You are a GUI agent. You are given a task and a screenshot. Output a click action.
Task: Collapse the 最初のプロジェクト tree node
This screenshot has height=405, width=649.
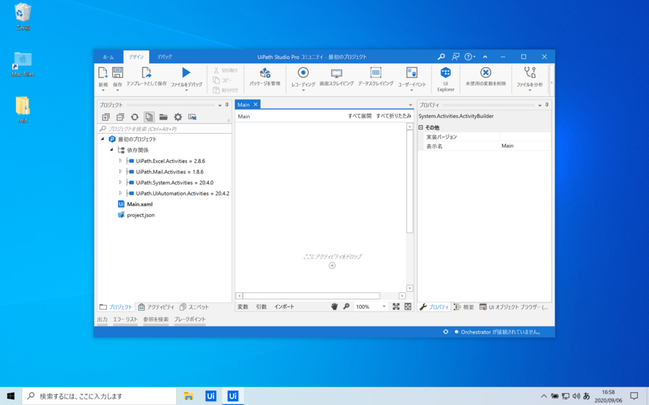103,139
